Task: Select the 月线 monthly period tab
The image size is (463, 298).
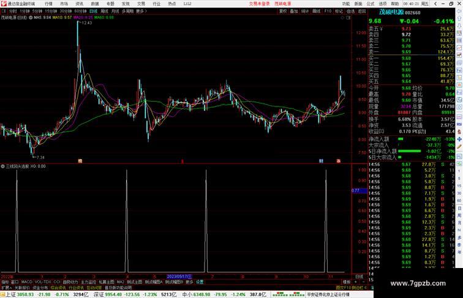Action: (115, 11)
